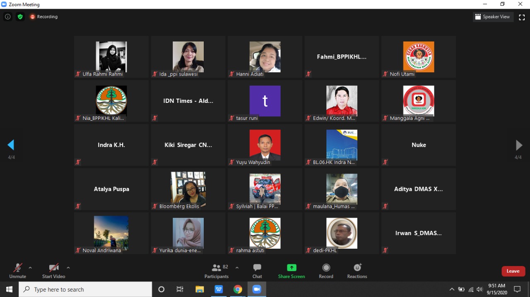Expand audio options arrow beside Unmute
Image resolution: width=530 pixels, height=297 pixels.
tap(30, 268)
